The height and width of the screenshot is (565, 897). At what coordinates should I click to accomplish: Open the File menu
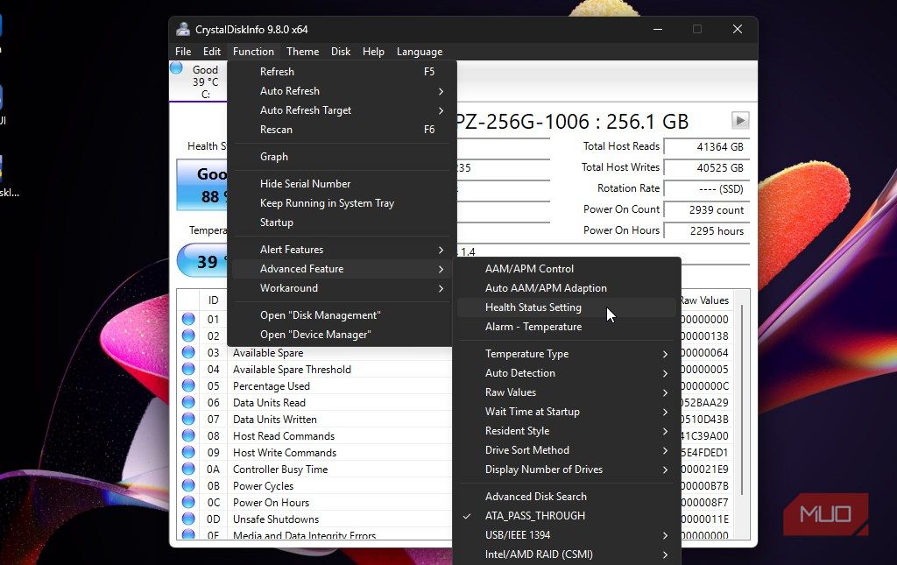pyautogui.click(x=183, y=52)
